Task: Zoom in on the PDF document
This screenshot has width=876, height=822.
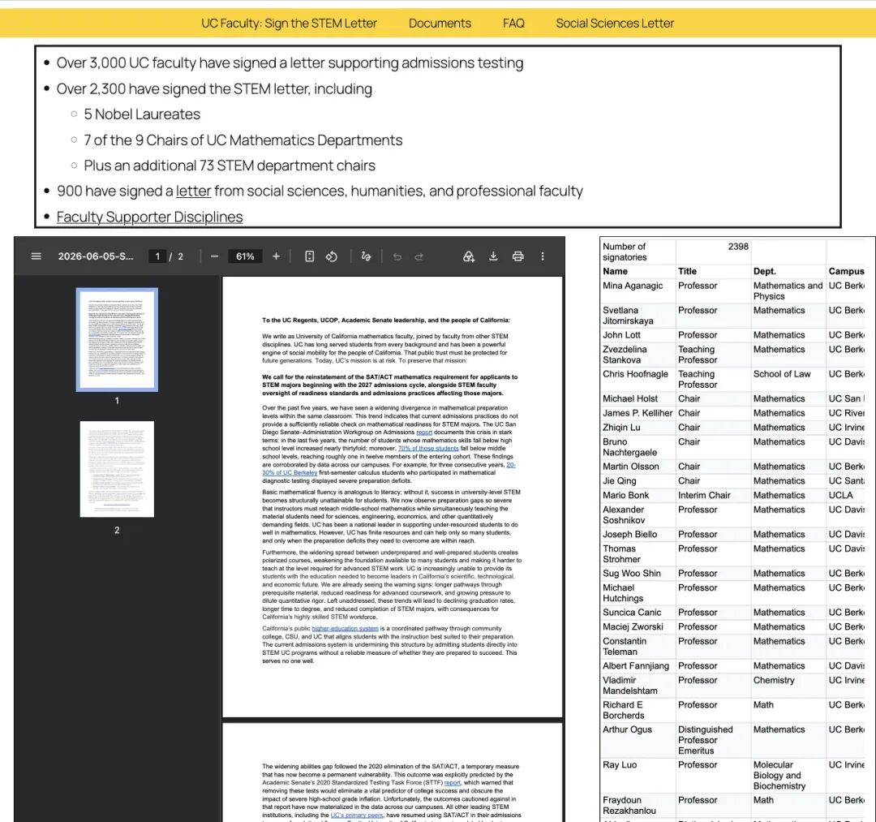Action: point(276,256)
